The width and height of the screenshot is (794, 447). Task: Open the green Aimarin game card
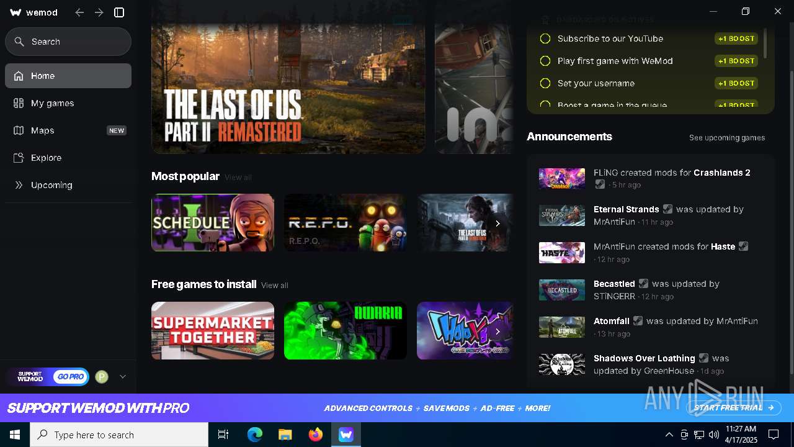click(346, 330)
